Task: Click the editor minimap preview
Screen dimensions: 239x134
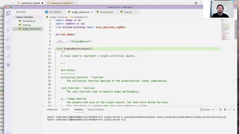Action: point(226,30)
